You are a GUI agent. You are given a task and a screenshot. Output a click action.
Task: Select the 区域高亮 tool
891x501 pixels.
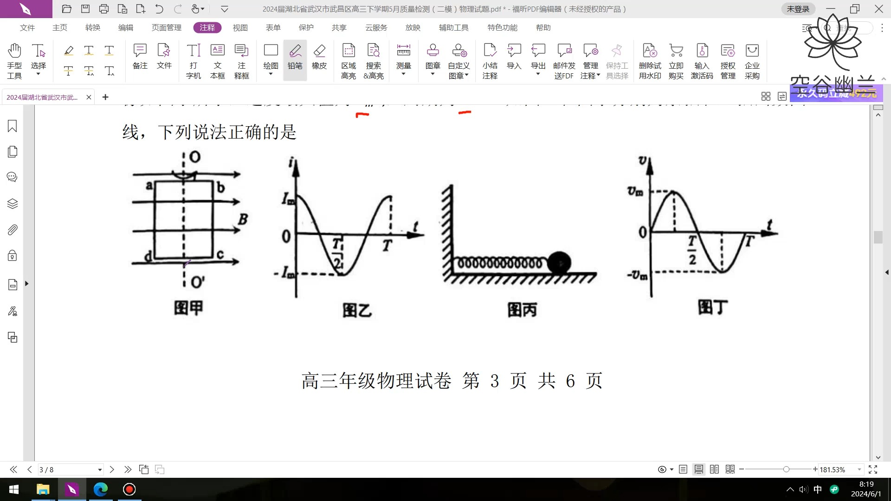point(349,60)
